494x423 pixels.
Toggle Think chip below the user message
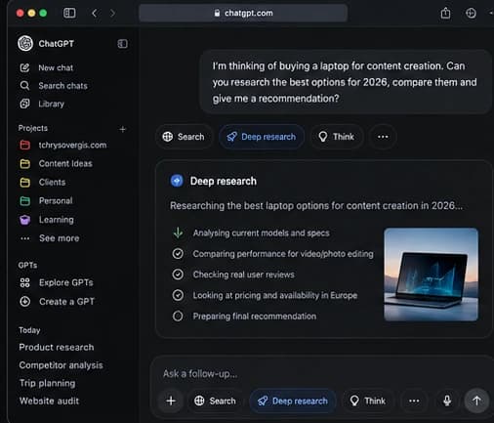coord(337,137)
